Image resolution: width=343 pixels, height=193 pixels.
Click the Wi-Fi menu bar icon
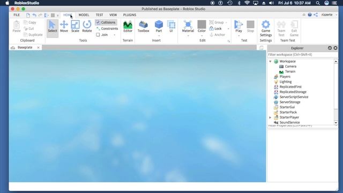(247, 3)
